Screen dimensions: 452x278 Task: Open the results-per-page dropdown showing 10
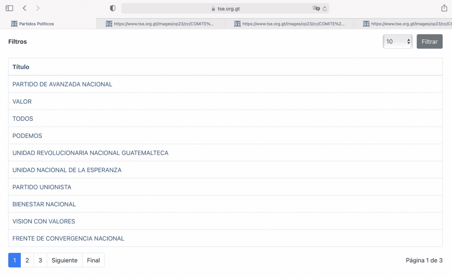coord(398,41)
